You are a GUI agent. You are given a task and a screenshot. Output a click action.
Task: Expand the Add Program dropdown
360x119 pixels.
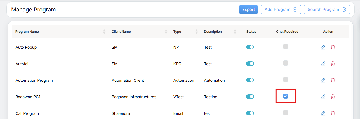click(x=281, y=10)
